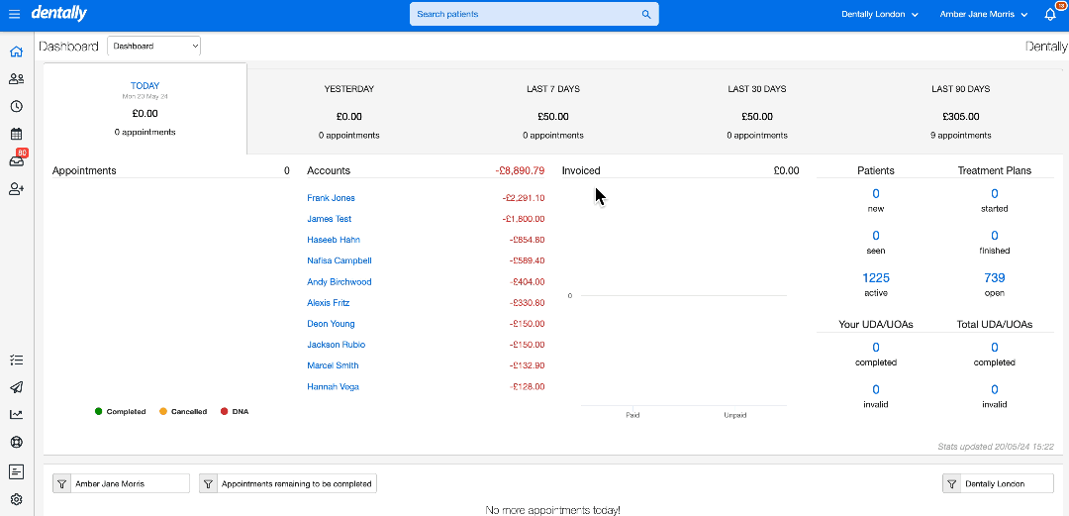
Task: Click the Dentally logo
Action: point(58,14)
